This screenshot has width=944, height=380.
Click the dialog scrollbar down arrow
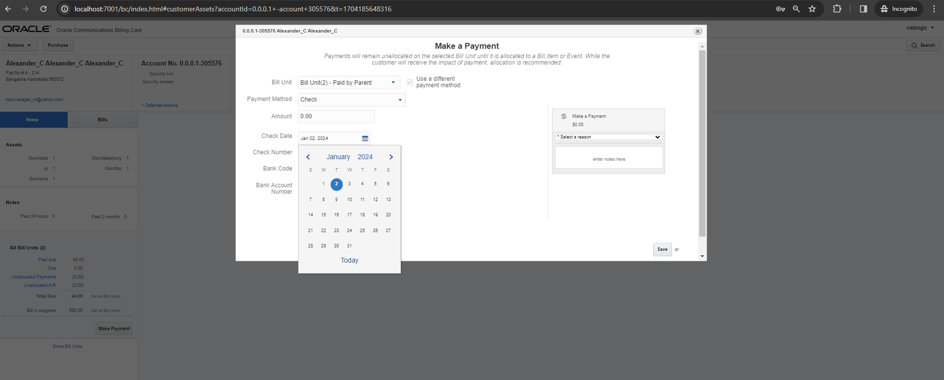click(702, 256)
